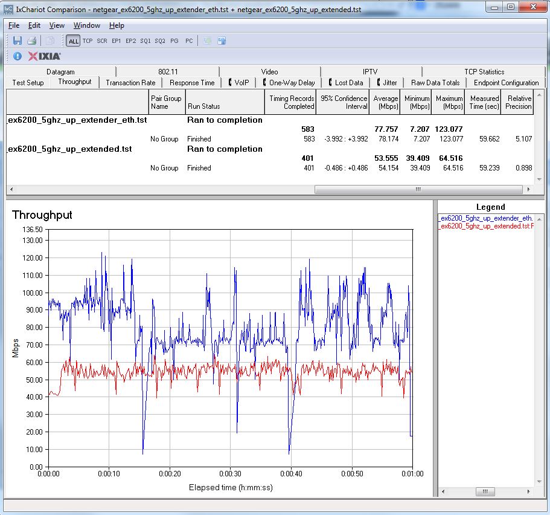
Task: Select the SQ1 filter button
Action: pos(145,41)
